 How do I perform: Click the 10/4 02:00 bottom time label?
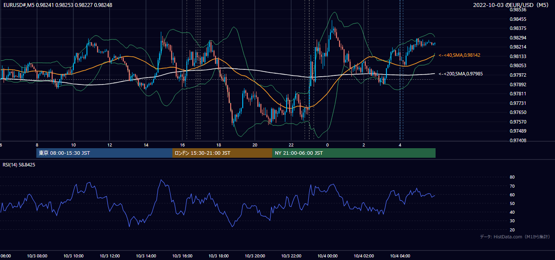[363, 256]
